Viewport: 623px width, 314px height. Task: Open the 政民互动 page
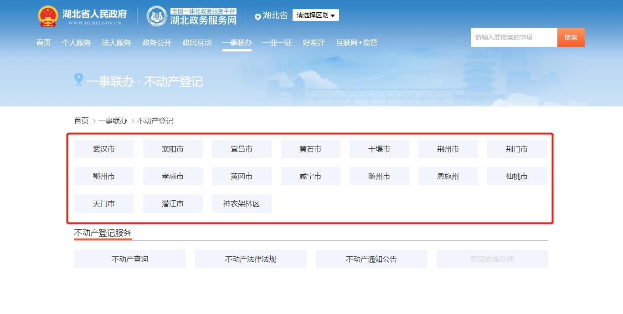click(x=197, y=42)
